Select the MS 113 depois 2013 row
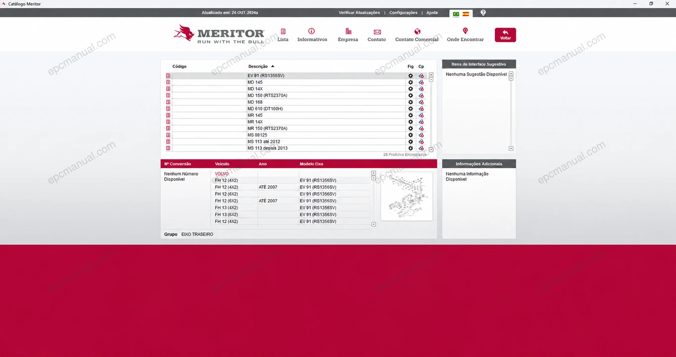 click(296, 148)
